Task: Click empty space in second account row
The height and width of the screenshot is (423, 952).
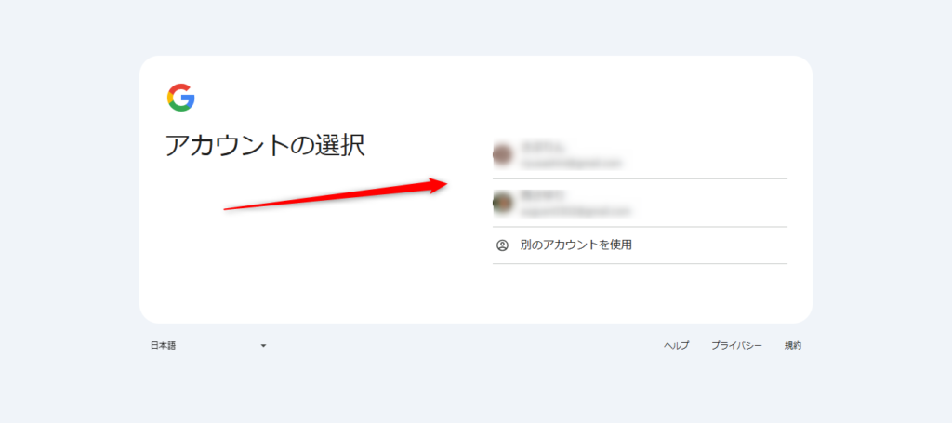Action: point(710,203)
